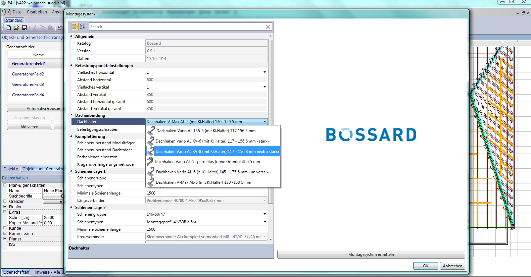This screenshot has width=531, height=277.
Task: Choose Dachhaken Vario AL KV-8 «extra stark» option
Action: 213,152
